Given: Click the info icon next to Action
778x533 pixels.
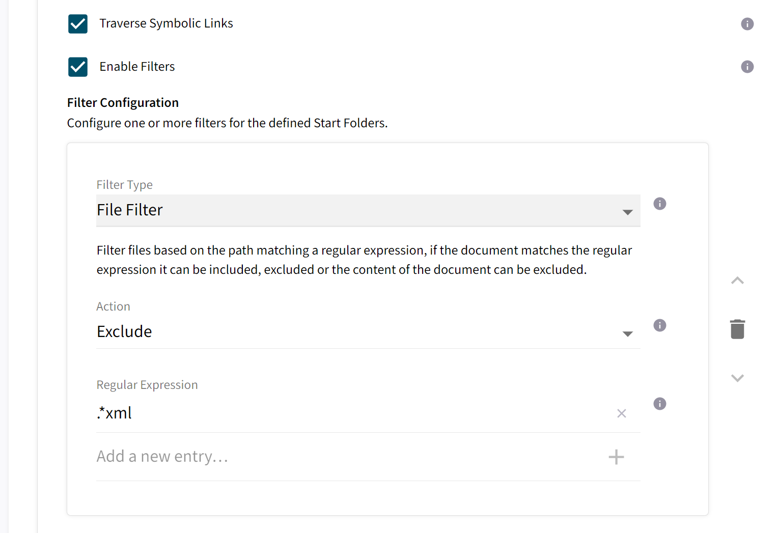Looking at the screenshot, I should [x=659, y=325].
